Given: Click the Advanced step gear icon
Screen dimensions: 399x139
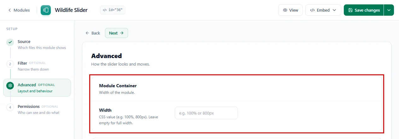Looking at the screenshot, I should pos(10,85).
